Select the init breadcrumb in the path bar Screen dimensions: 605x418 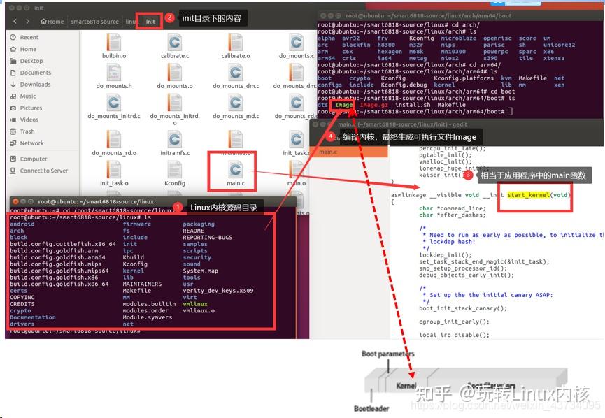[149, 21]
